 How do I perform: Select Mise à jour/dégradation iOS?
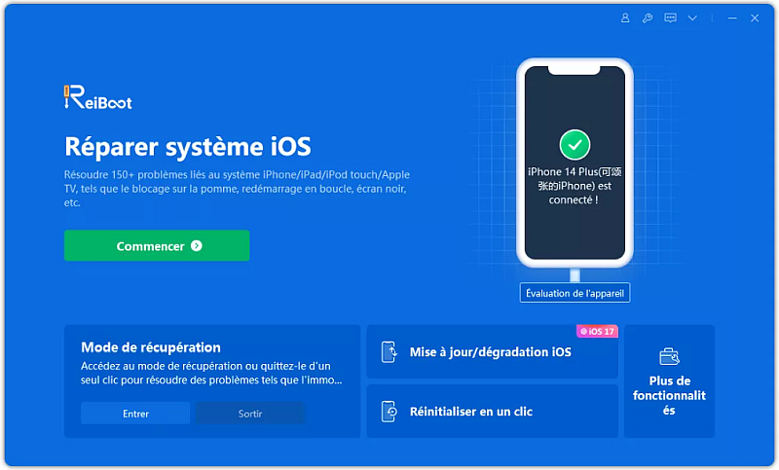click(x=491, y=352)
